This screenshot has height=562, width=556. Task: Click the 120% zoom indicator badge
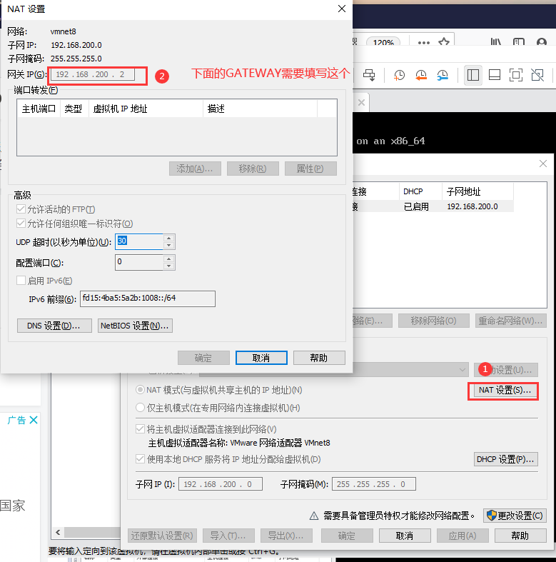click(383, 42)
